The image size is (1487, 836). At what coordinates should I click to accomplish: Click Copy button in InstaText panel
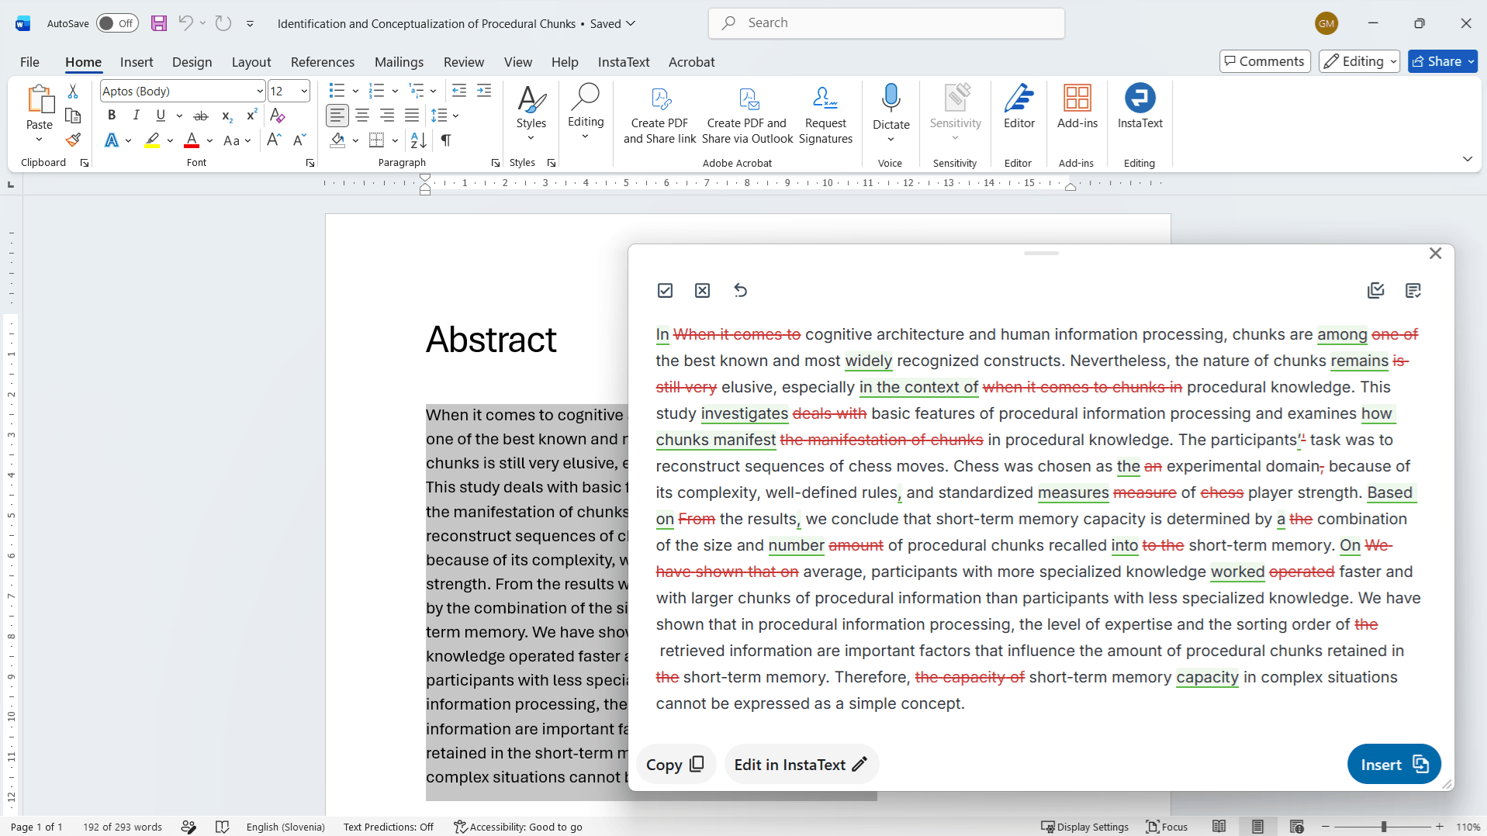coord(676,765)
